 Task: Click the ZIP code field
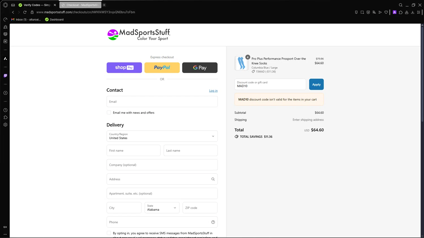coord(200,208)
